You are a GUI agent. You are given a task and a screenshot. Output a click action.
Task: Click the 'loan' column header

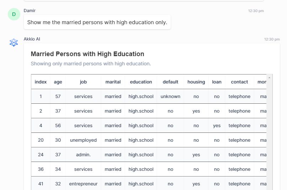point(217,82)
